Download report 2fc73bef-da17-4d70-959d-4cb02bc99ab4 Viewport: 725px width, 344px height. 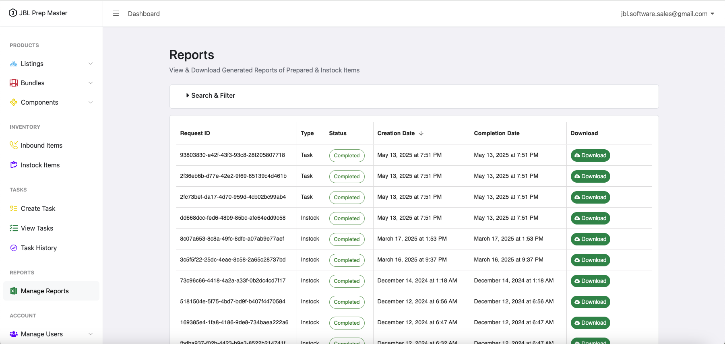pos(590,197)
